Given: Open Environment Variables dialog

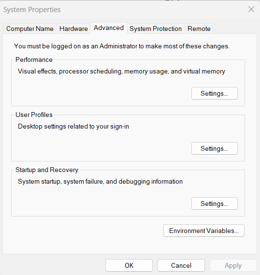Looking at the screenshot, I should (x=204, y=231).
